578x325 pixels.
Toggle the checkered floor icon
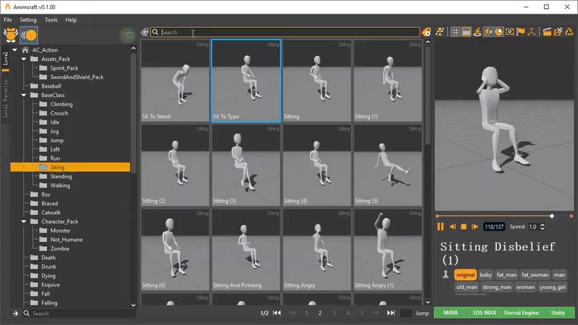466,32
